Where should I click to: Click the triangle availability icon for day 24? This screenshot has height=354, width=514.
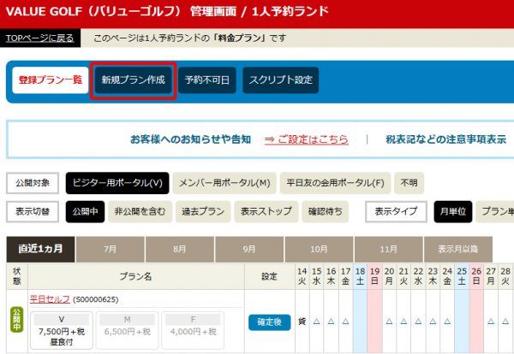click(x=447, y=322)
